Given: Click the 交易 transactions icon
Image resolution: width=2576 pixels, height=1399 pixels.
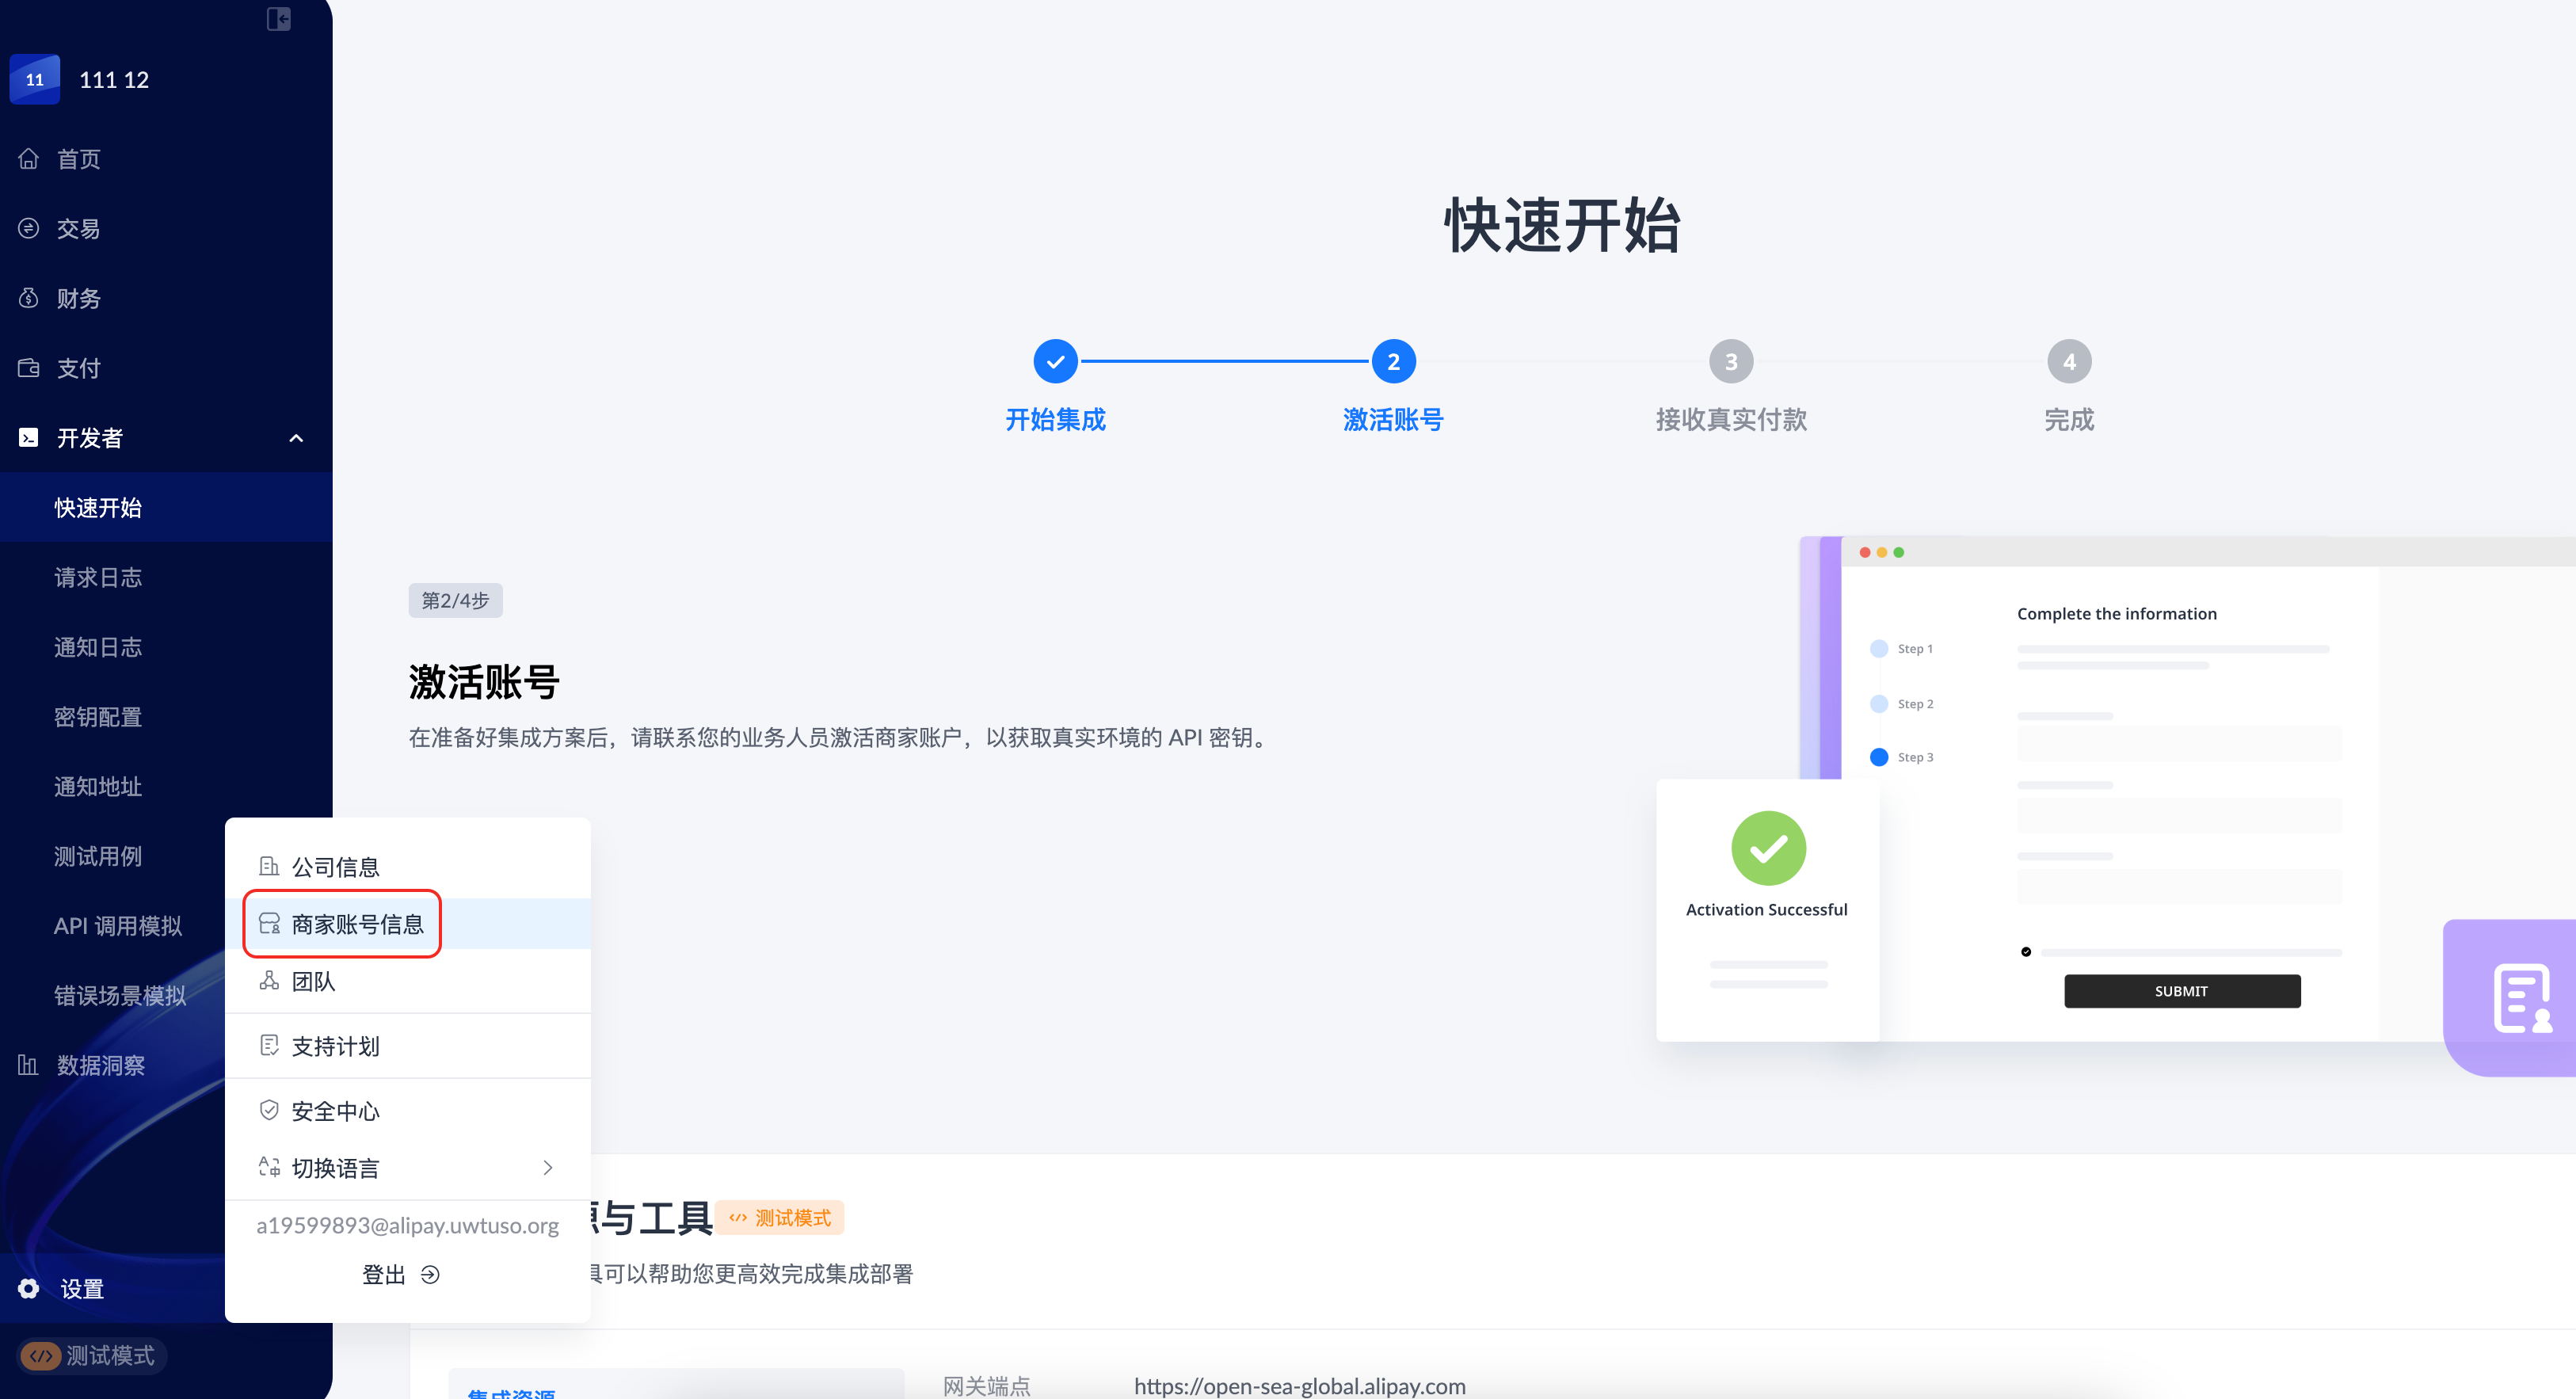Looking at the screenshot, I should [29, 229].
